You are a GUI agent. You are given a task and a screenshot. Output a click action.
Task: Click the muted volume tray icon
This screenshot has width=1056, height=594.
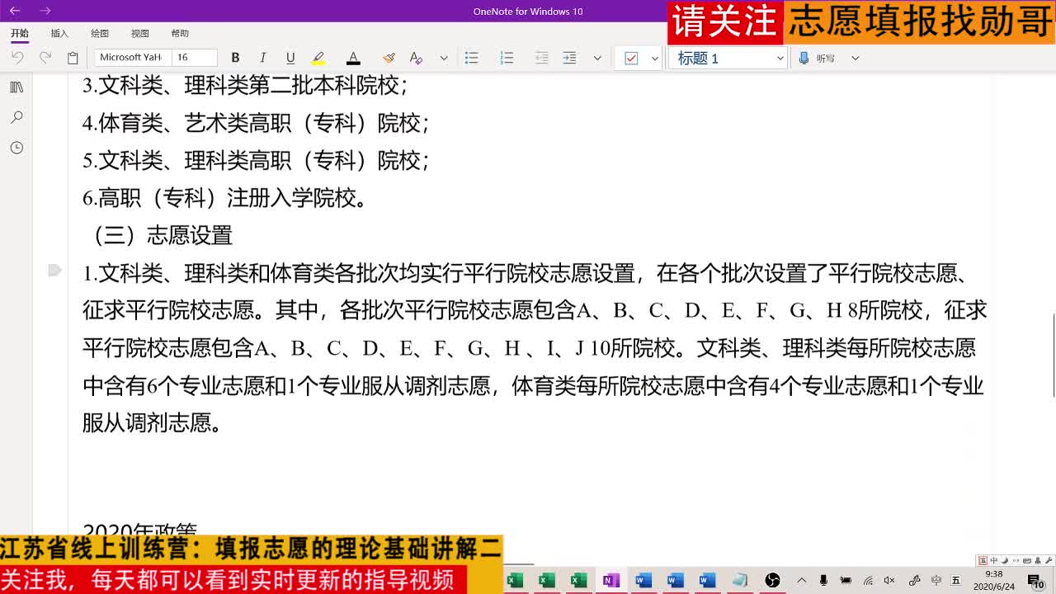click(x=889, y=581)
